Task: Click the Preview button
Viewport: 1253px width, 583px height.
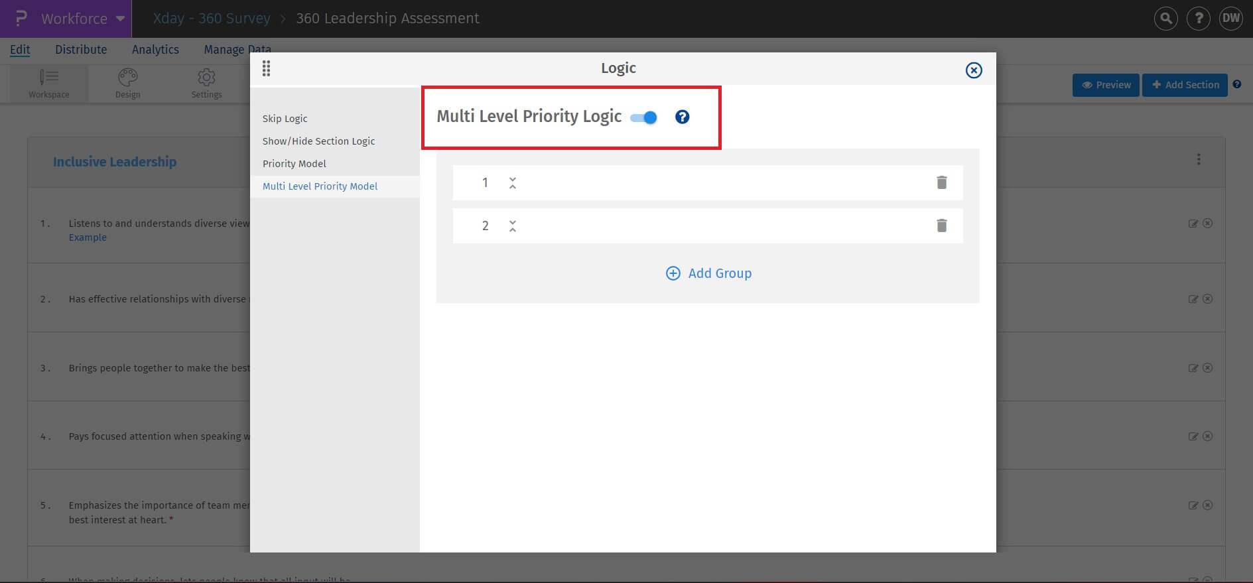Action: click(1106, 85)
